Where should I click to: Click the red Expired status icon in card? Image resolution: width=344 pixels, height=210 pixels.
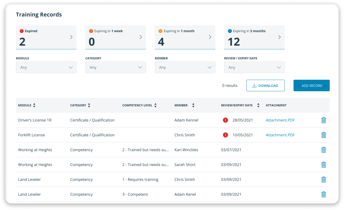22,31
